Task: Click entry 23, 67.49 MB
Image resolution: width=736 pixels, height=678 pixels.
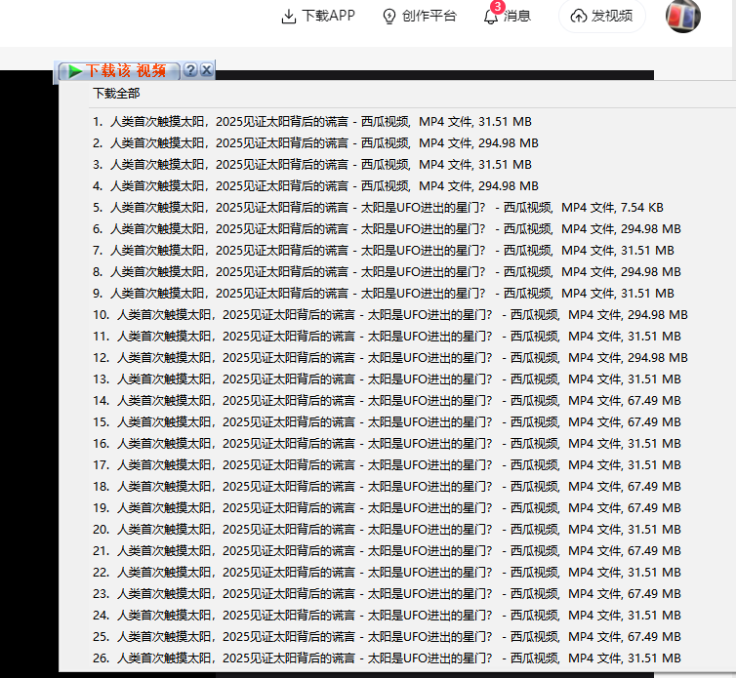Action: pyautogui.click(x=387, y=594)
